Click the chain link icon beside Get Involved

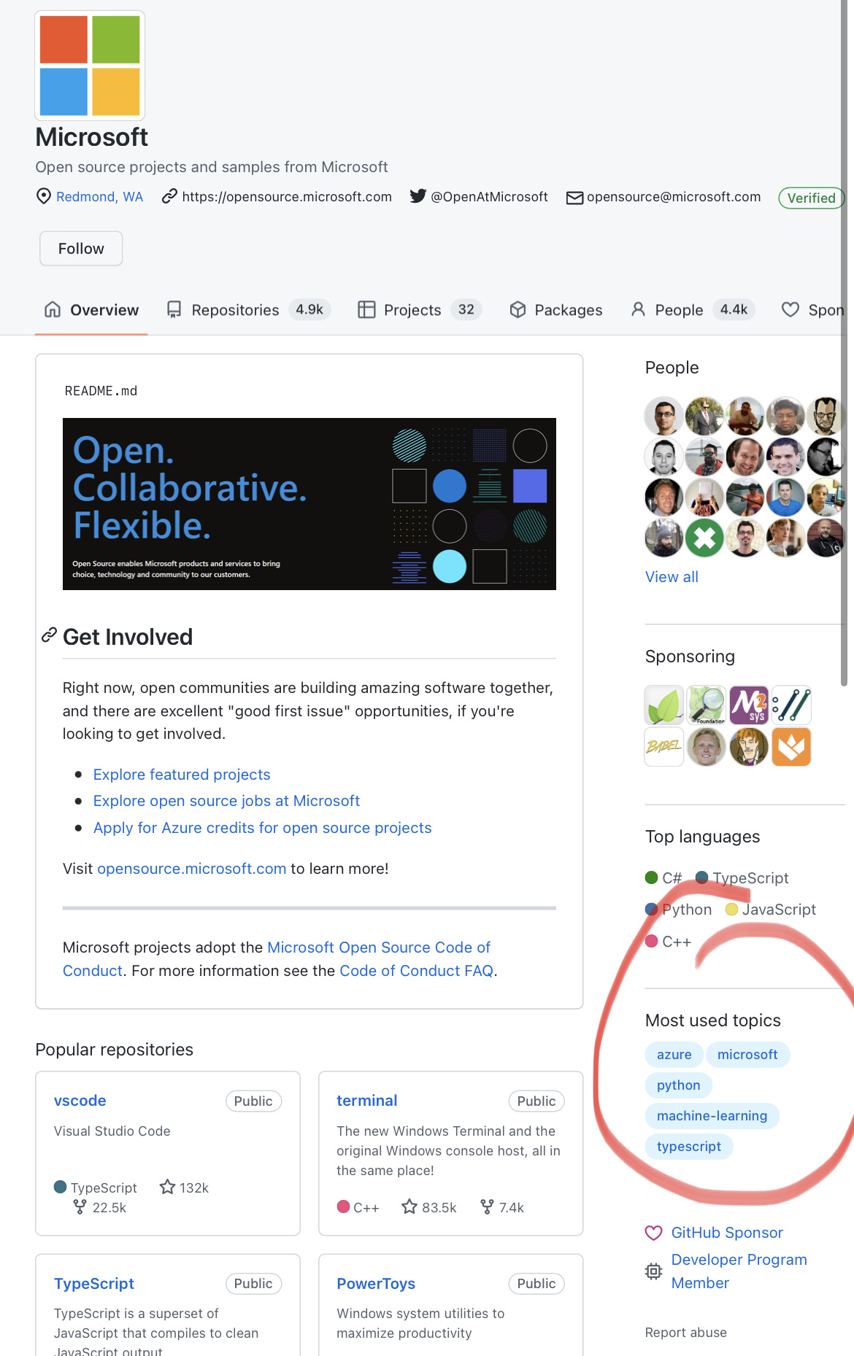48,635
